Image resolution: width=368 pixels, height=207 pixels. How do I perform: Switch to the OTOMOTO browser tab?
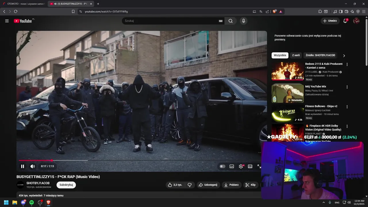coord(24,4)
